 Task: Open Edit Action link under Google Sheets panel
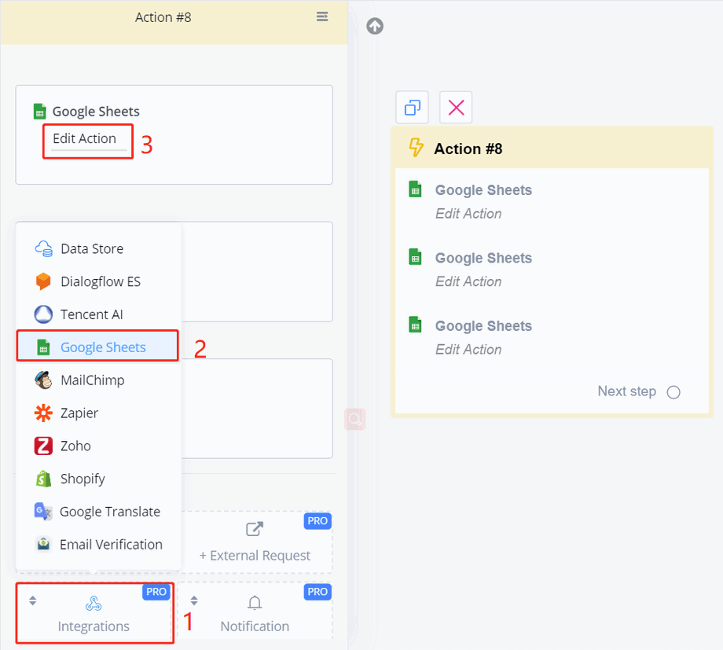point(85,139)
